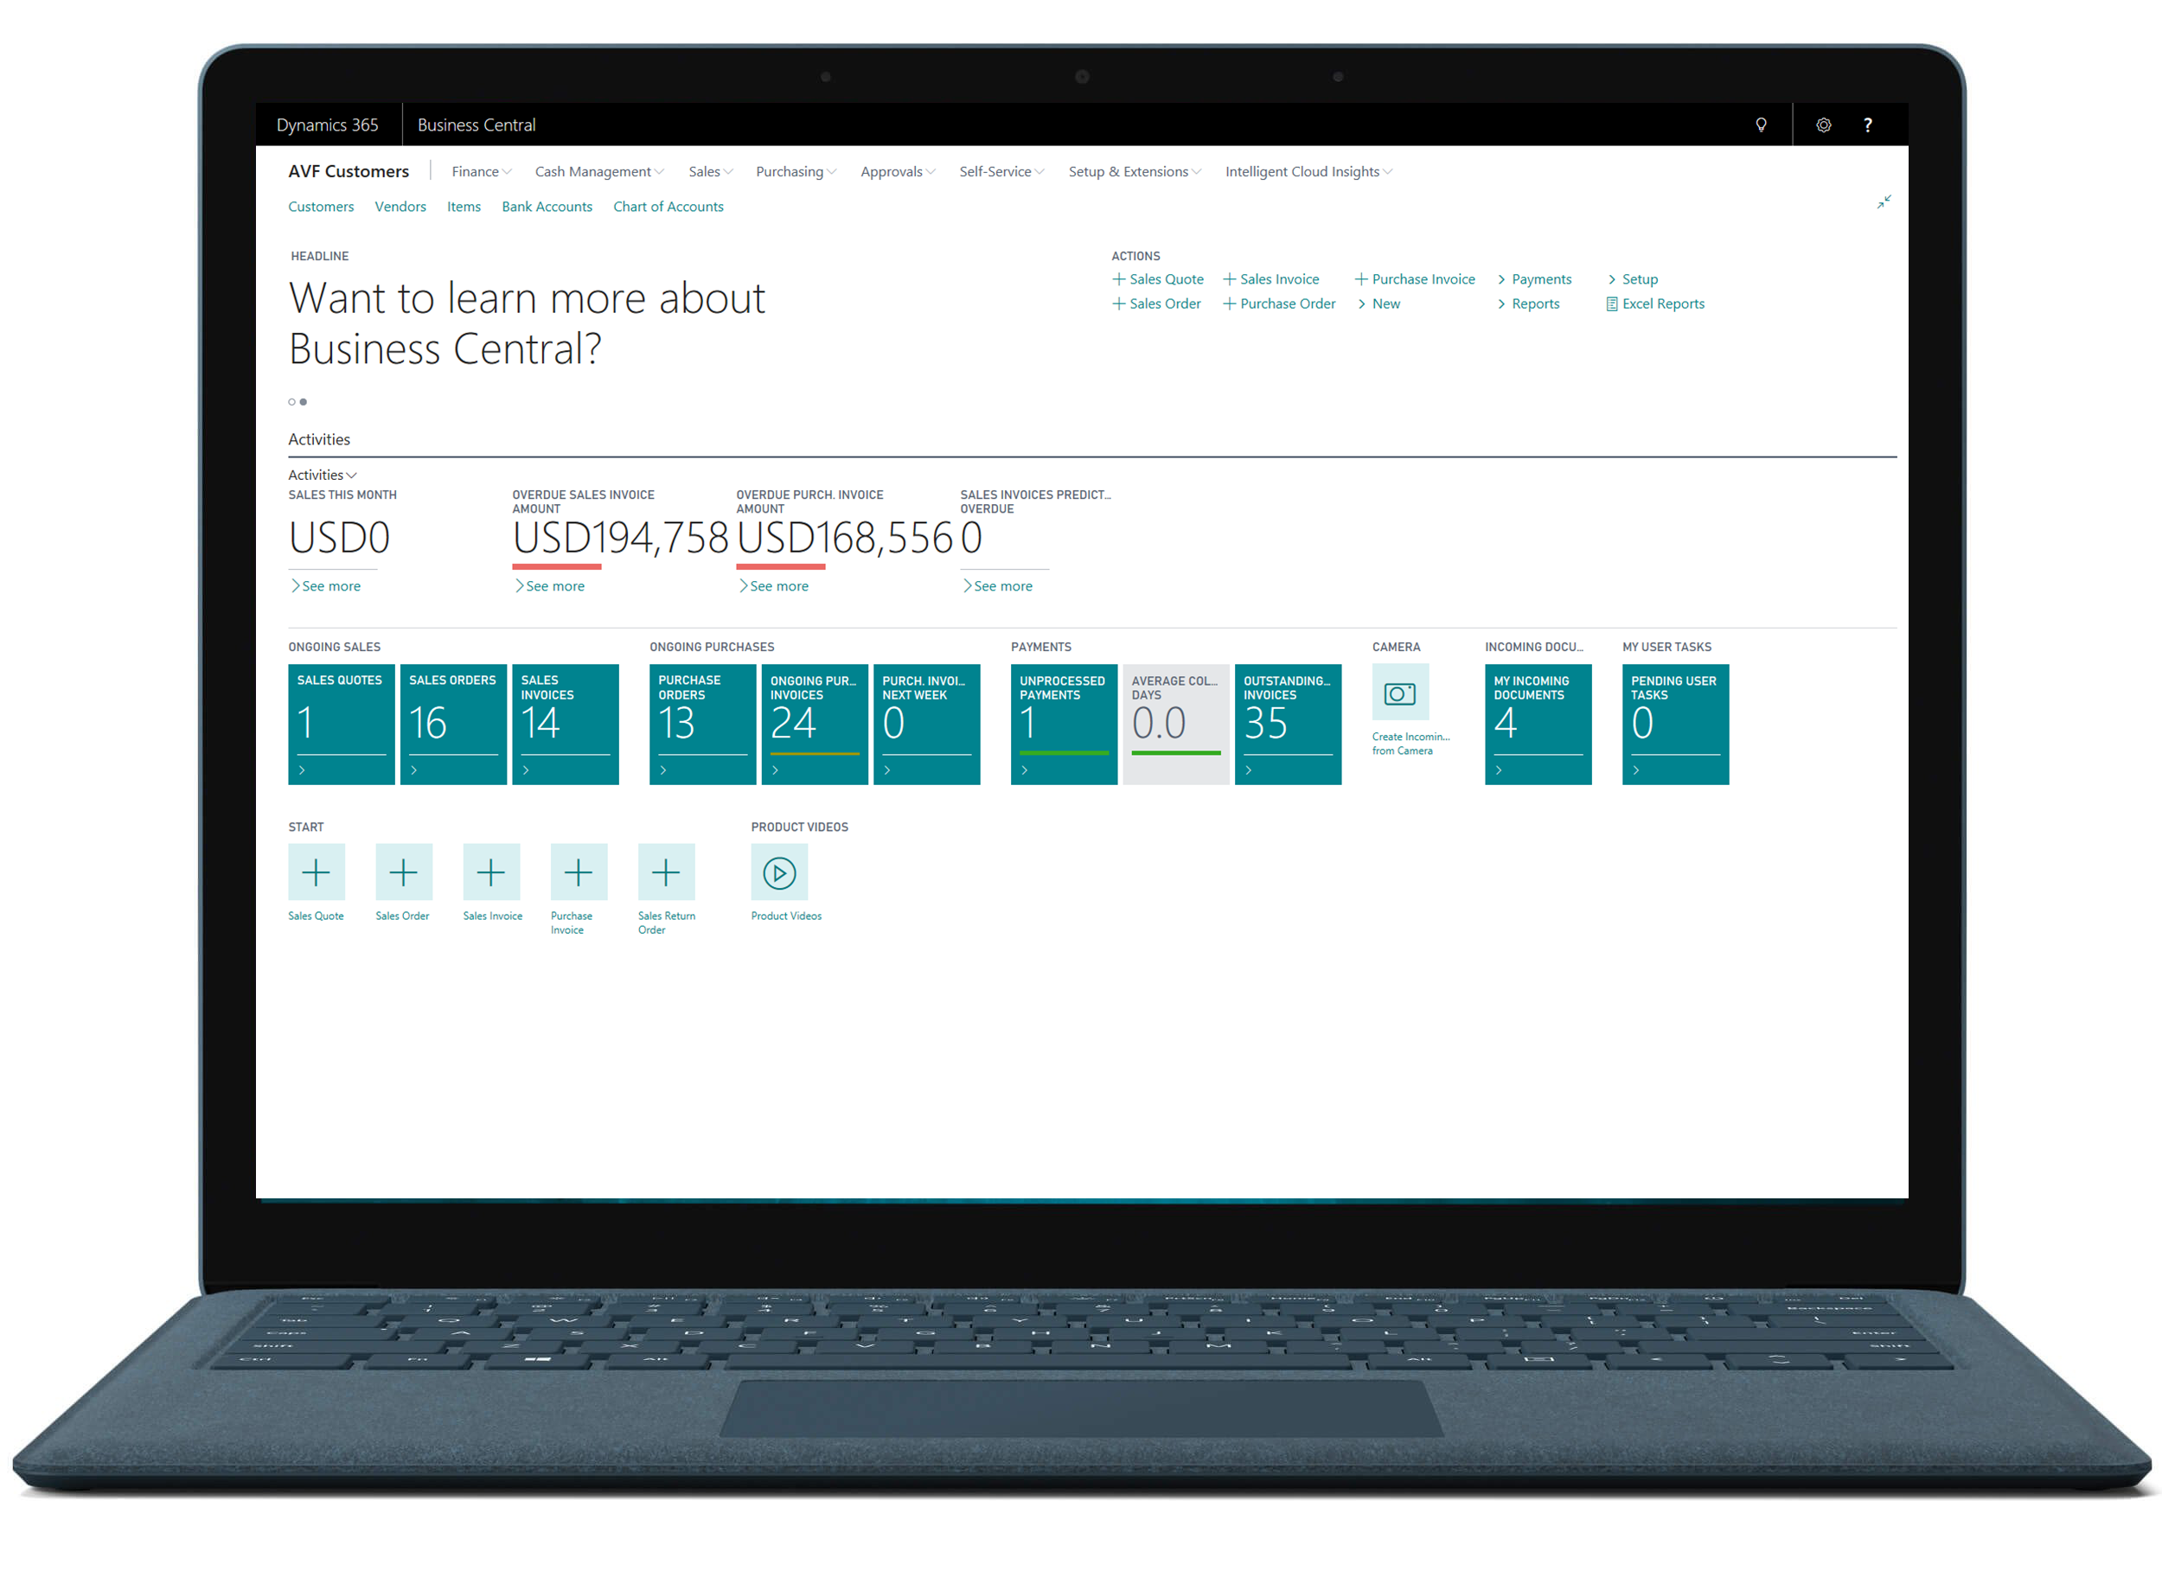This screenshot has height=1571, width=2162.
Task: Expand the Cash Management menu
Action: (x=598, y=171)
